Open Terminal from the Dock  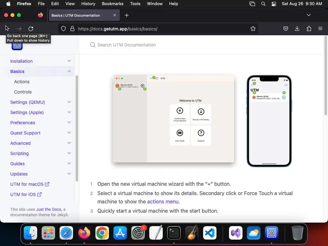click(x=174, y=233)
